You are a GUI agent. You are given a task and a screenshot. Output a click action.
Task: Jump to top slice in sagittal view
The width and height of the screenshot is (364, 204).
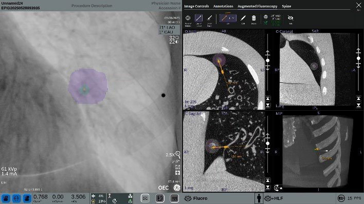[268, 180]
